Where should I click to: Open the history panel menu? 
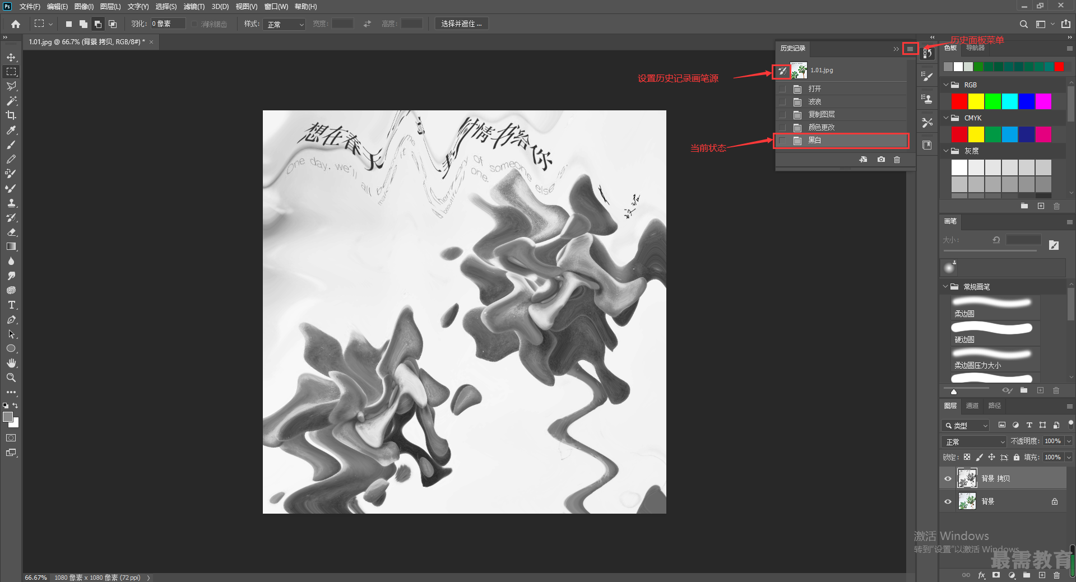pos(910,49)
